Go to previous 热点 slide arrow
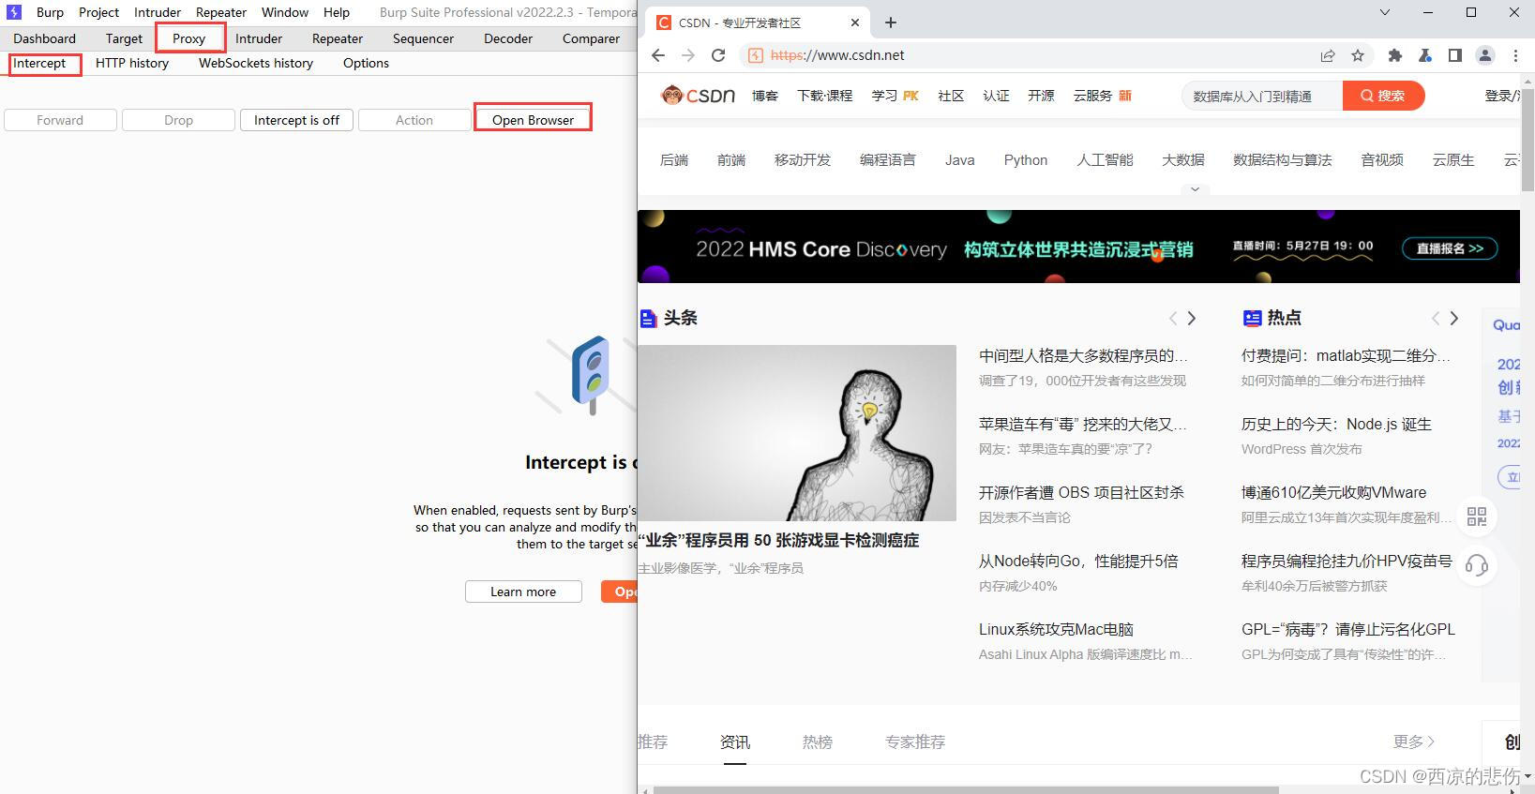Screen dimensions: 1535x794 click(x=1435, y=319)
